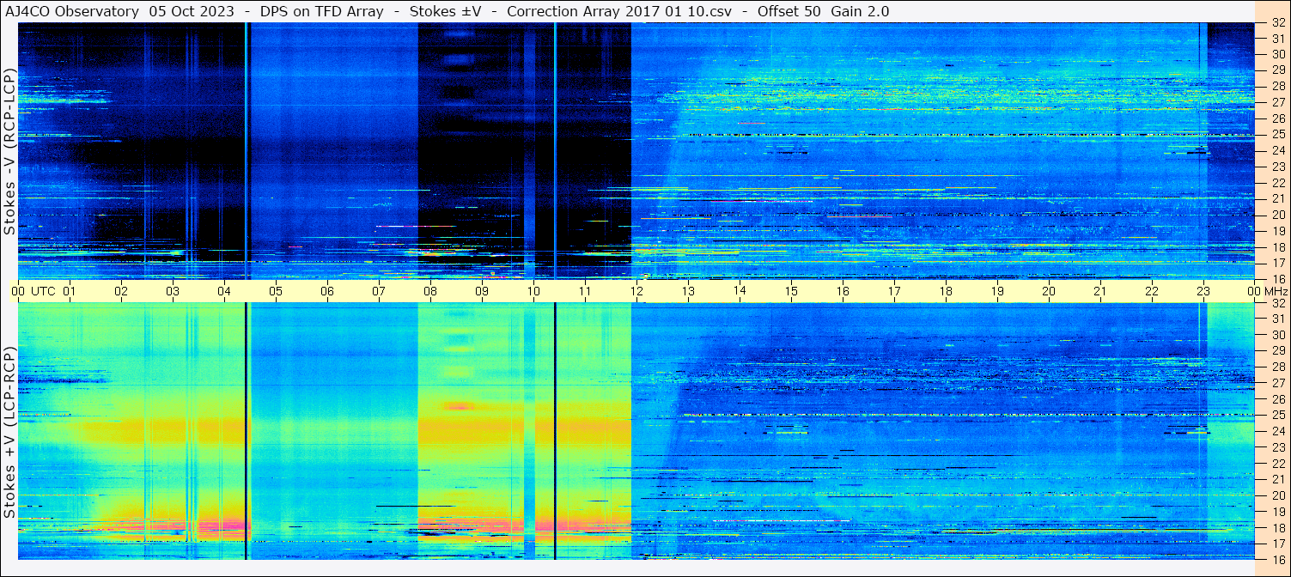
Task: Select the 02 hour tick on time axis
Action: 121,291
